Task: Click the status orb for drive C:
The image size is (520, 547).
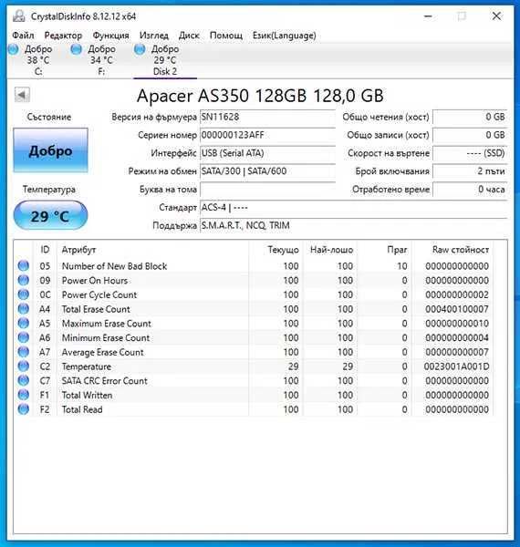Action: pos(14,49)
